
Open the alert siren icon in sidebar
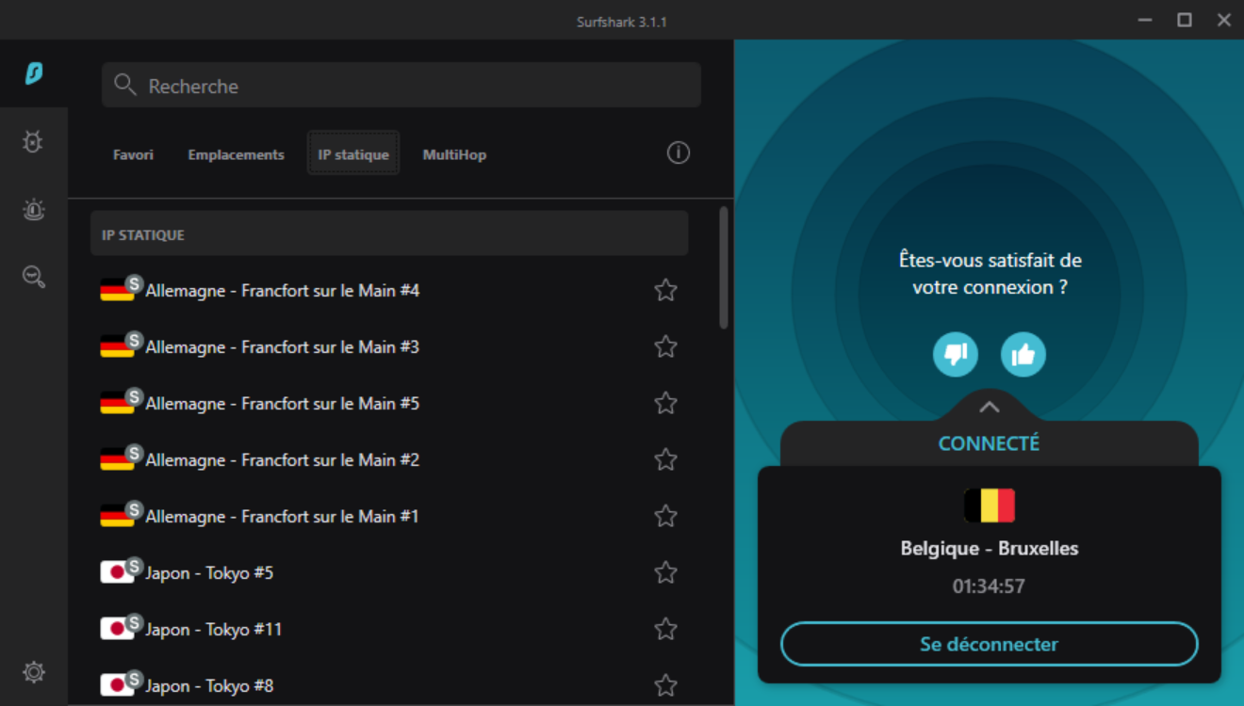pyautogui.click(x=34, y=210)
